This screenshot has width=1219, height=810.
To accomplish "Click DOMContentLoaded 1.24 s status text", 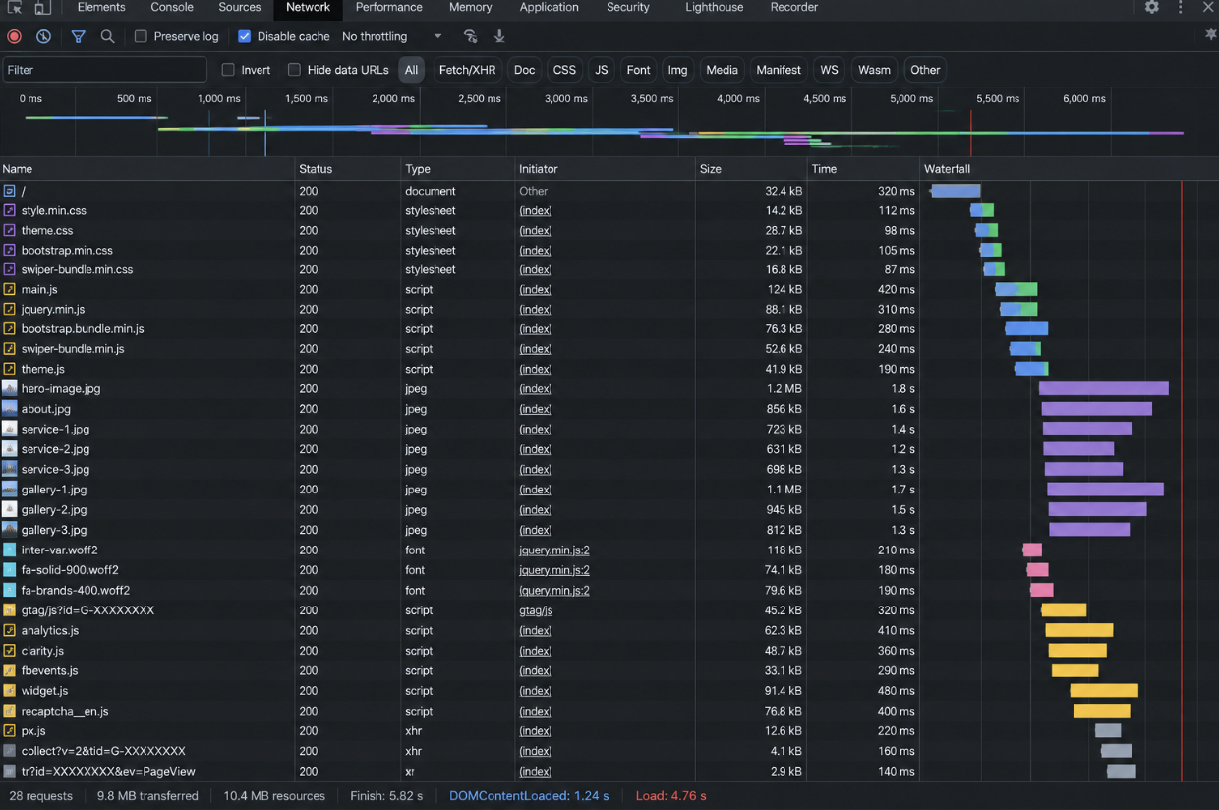I will tap(529, 796).
